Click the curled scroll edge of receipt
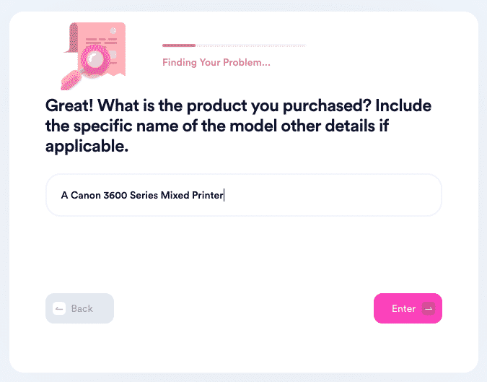Viewport: 487px width, 382px height. coord(71,38)
